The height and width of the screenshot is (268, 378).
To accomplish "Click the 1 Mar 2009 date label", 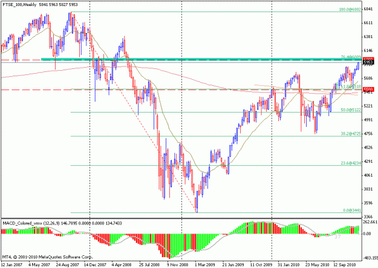I will tap(204, 264).
